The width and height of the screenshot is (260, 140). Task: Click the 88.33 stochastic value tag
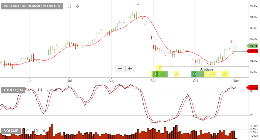click(x=252, y=87)
